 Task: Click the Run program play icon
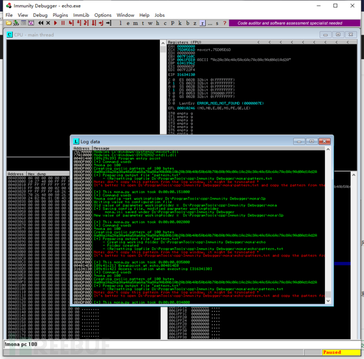[x=55, y=23]
